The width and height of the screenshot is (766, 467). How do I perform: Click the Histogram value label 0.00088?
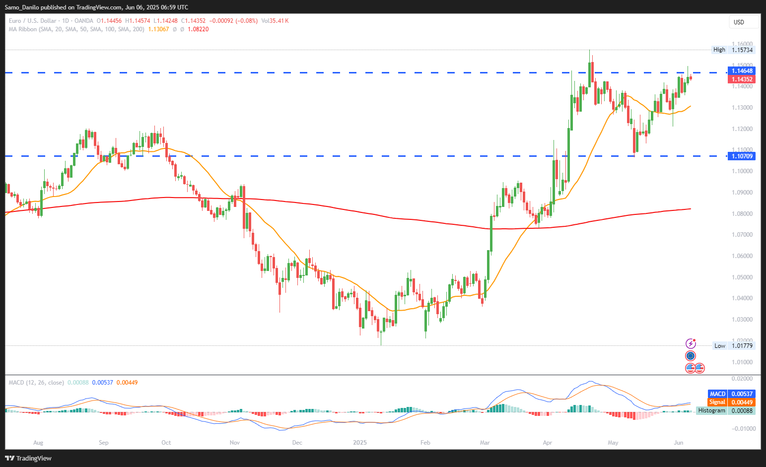pyautogui.click(x=742, y=411)
